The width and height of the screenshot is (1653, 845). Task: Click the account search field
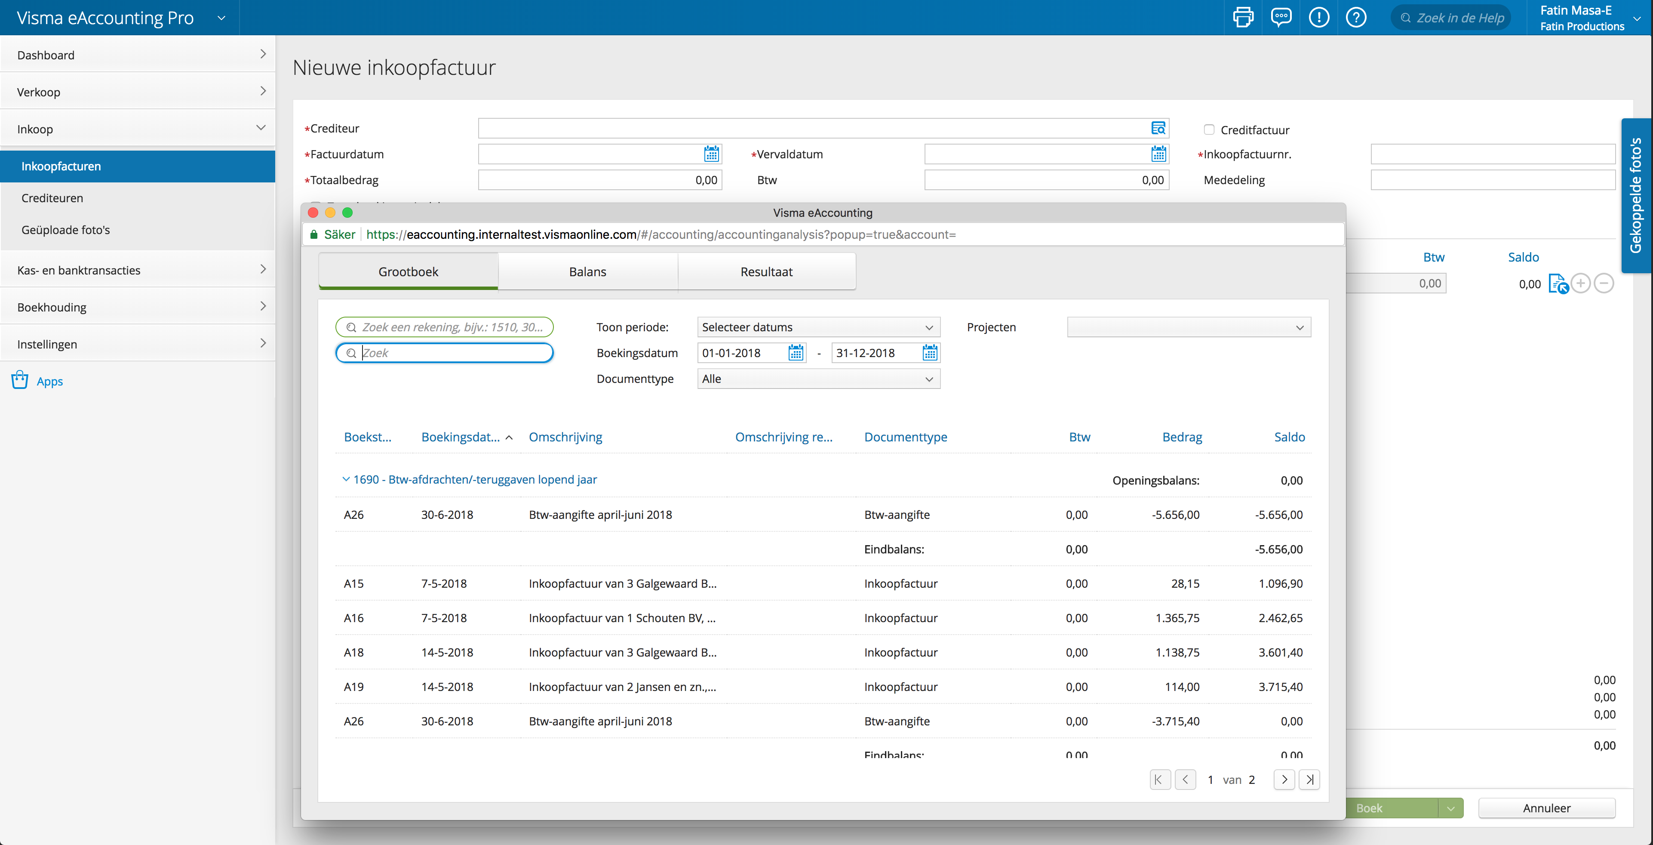444,327
